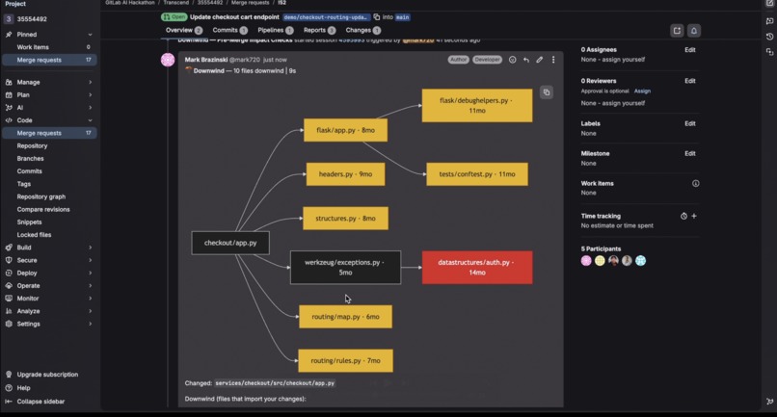Open pinned Merge requests entry
Screen dimensions: 777x417
49,60
